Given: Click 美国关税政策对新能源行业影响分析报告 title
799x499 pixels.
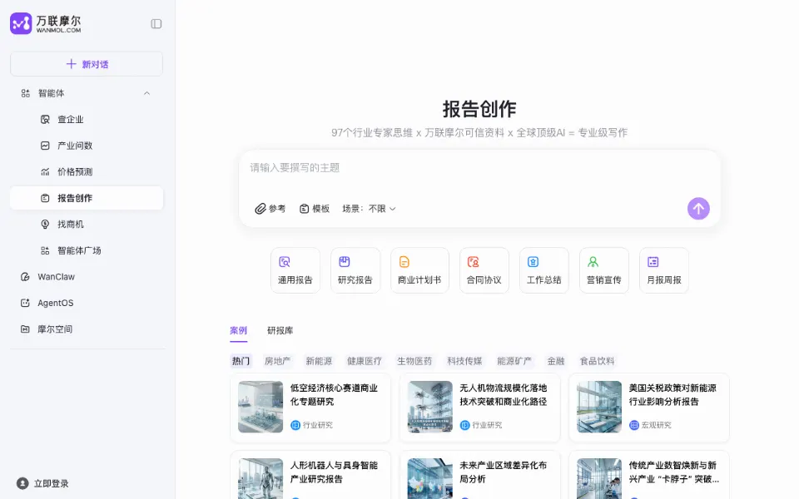Looking at the screenshot, I should pyautogui.click(x=672, y=394).
